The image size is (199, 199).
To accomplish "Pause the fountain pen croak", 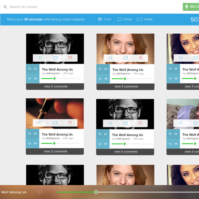I will click(40, 123).
